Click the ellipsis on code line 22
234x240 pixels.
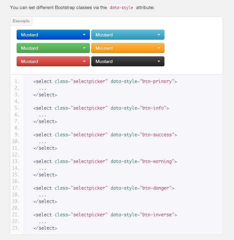43,222
